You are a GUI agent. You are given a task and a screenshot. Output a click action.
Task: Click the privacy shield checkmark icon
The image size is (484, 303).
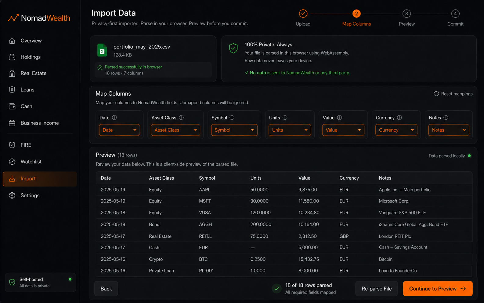tap(233, 48)
